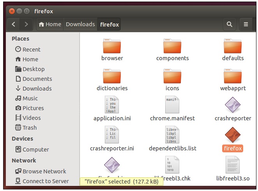Viewport: 258px width, 191px height.
Task: Open the list view hamburger menu
Action: click(x=246, y=24)
